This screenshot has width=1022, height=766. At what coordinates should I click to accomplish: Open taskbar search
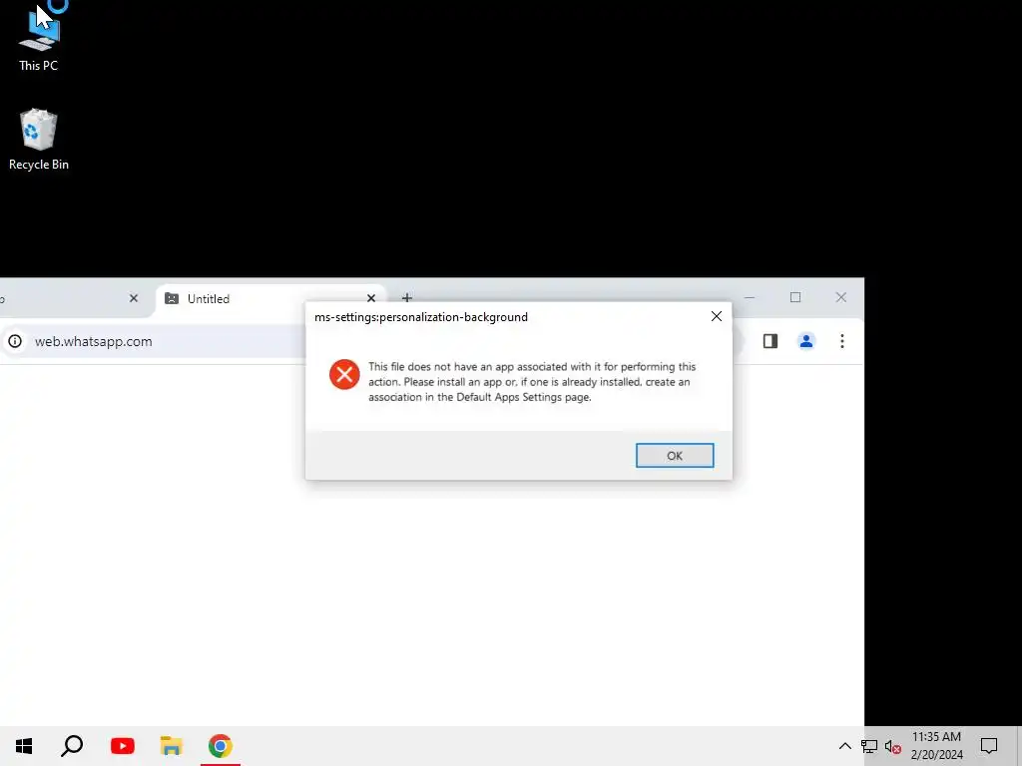pyautogui.click(x=72, y=746)
